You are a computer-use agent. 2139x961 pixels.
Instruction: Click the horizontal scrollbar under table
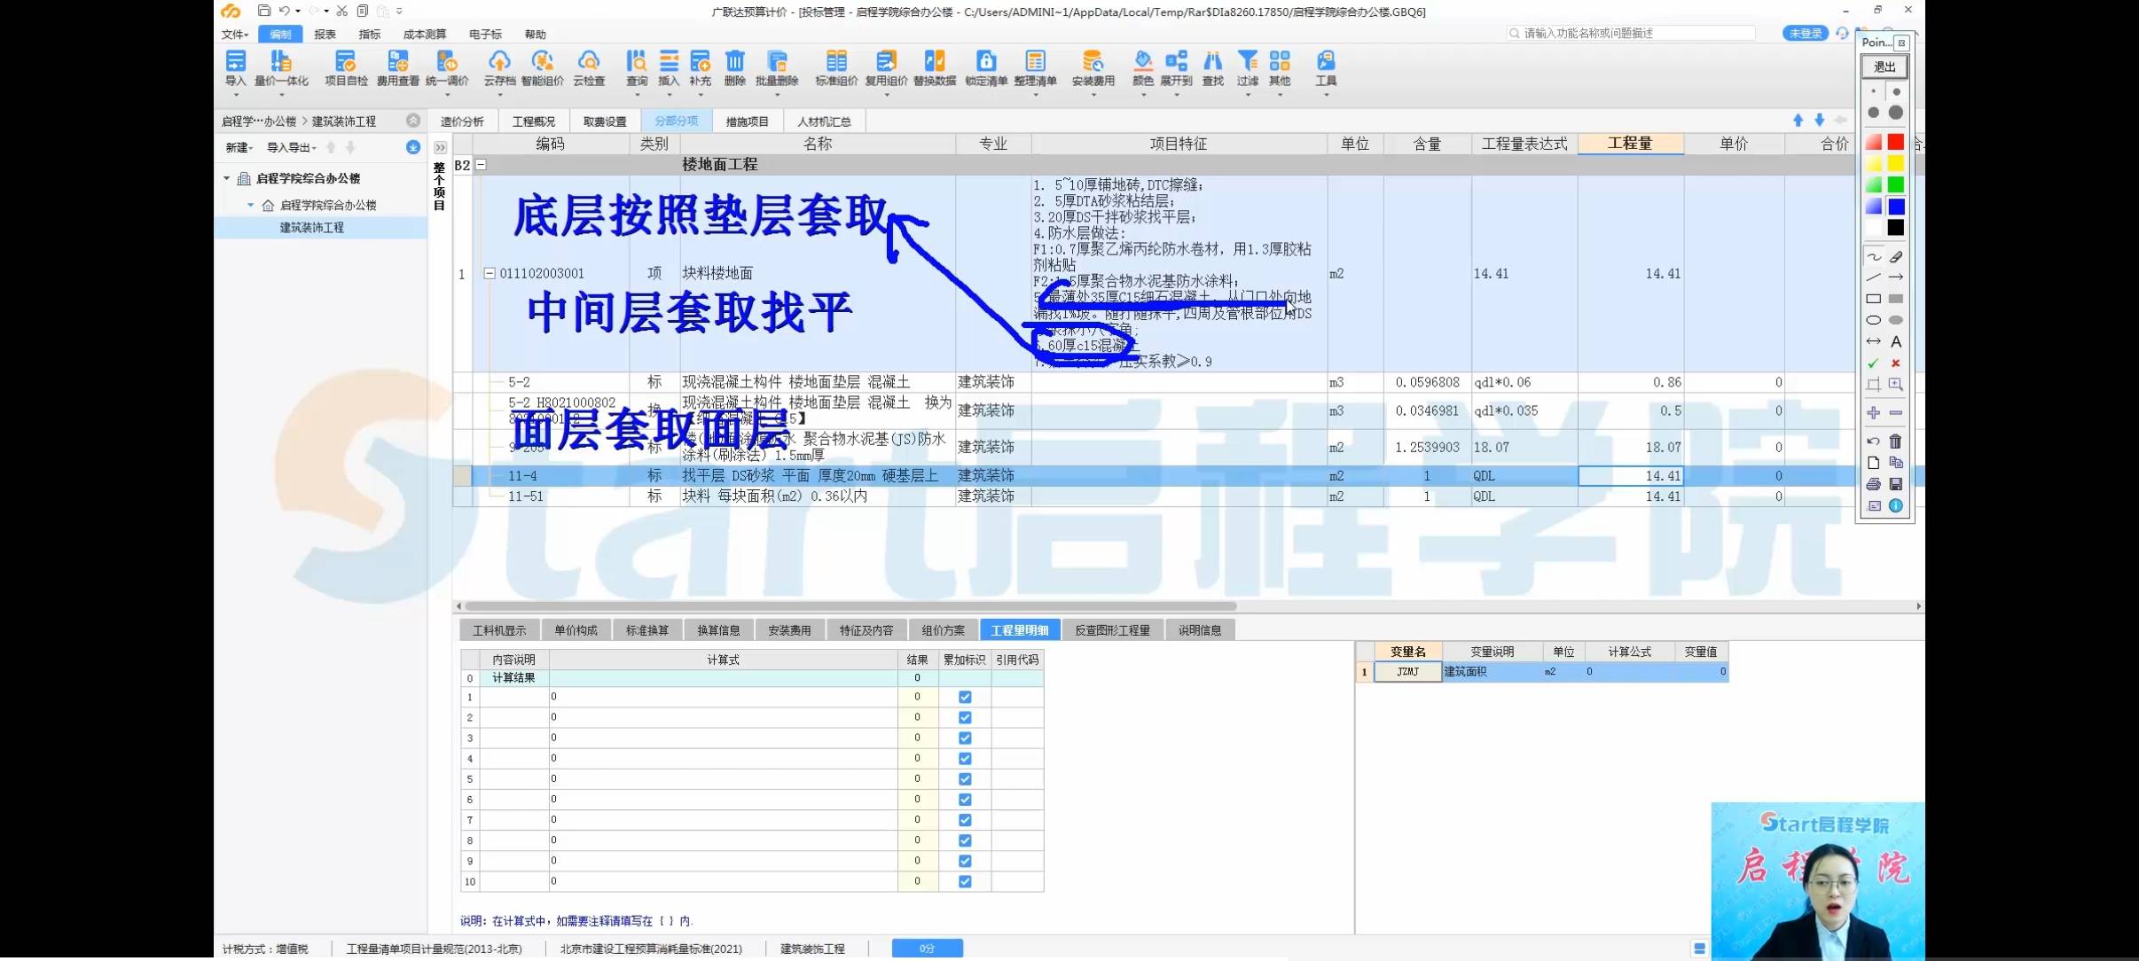851,606
